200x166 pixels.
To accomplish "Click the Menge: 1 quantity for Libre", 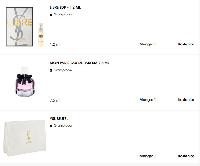I will coord(148,44).
